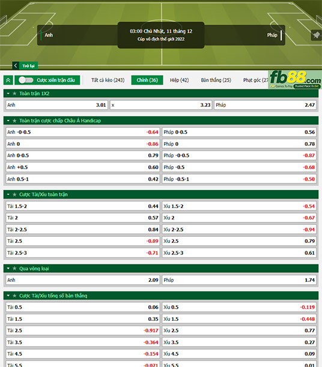Collapse the Châu Á Handicap section
This screenshot has width=322, height=367.
pos(8,121)
